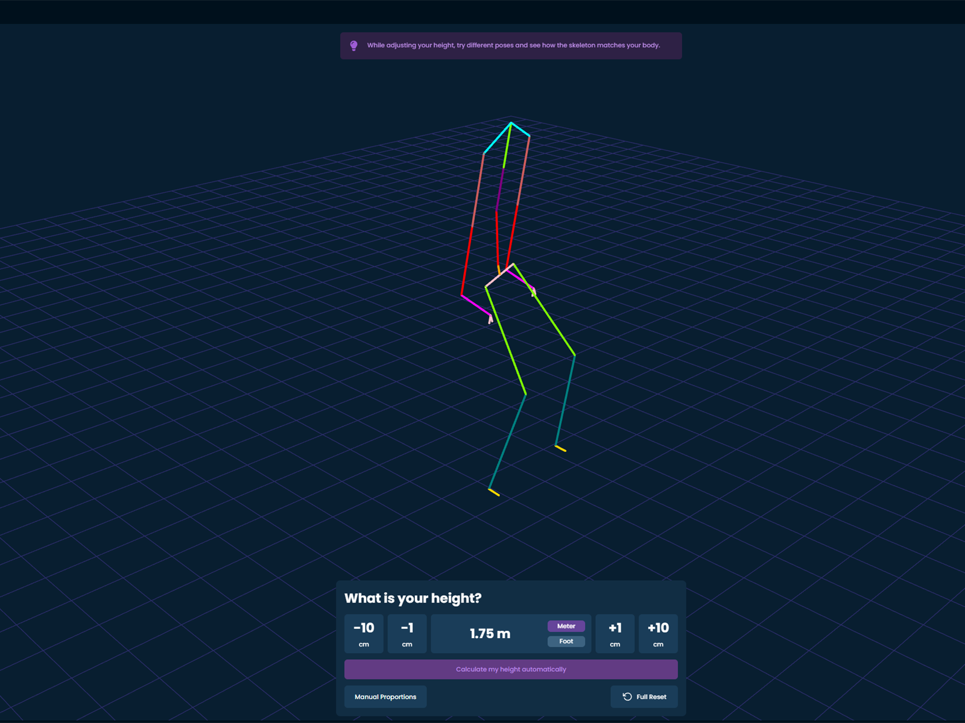This screenshot has width=965, height=723.
Task: Increase height by 1 cm
Action: click(615, 633)
